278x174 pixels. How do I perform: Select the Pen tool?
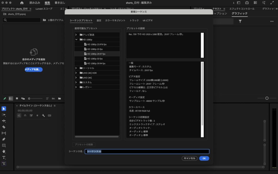(x=4, y=139)
